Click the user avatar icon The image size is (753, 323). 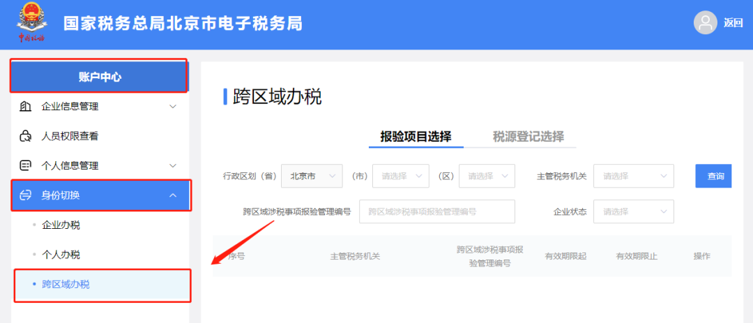click(706, 22)
